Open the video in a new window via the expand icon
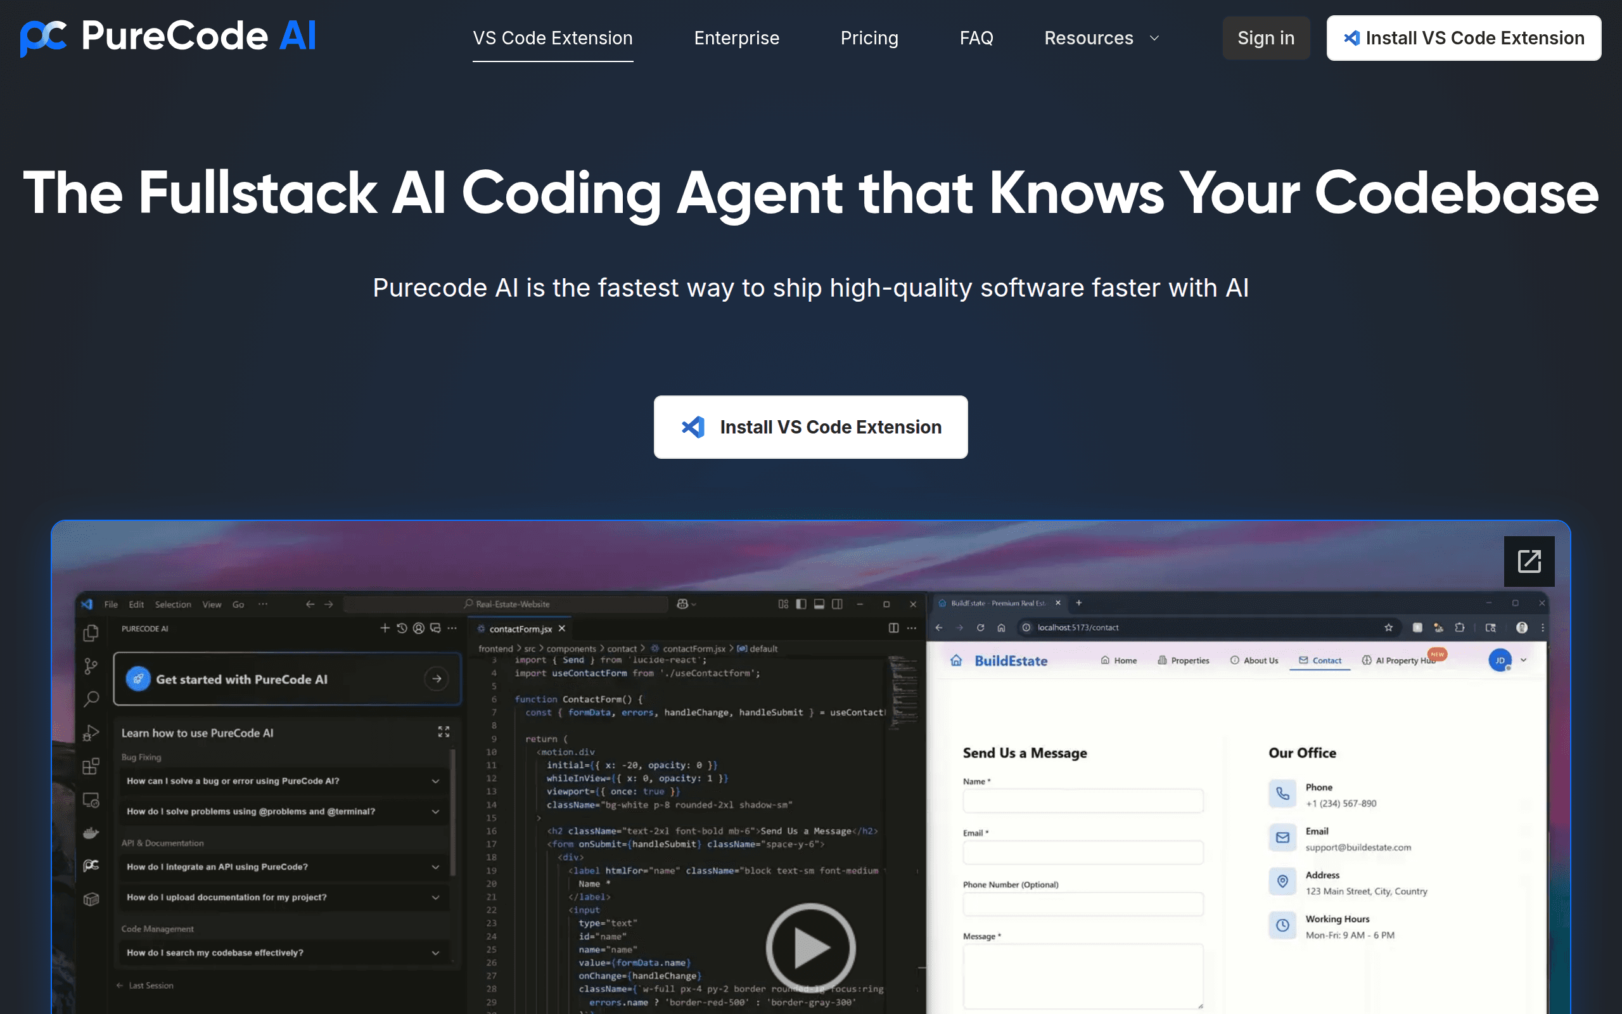The width and height of the screenshot is (1622, 1014). click(x=1529, y=562)
